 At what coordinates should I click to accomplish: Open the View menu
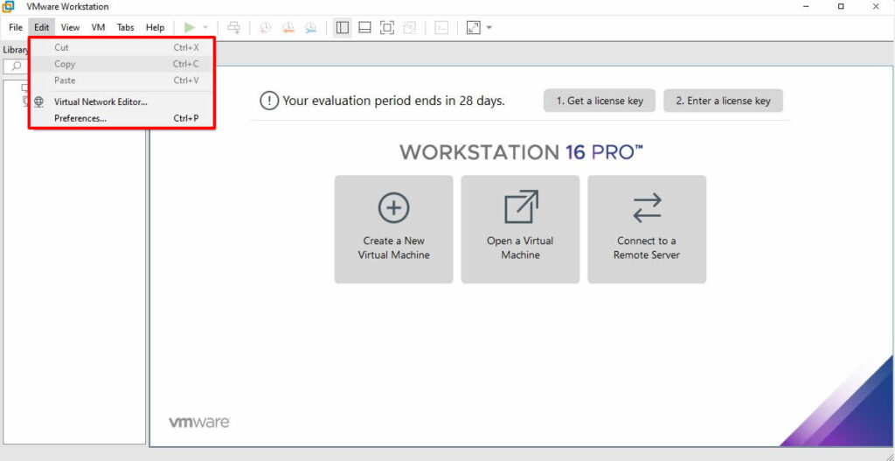tap(70, 27)
